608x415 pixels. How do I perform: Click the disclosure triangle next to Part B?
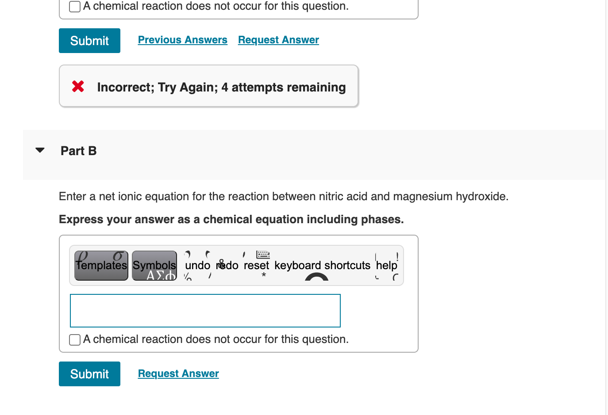coord(39,150)
